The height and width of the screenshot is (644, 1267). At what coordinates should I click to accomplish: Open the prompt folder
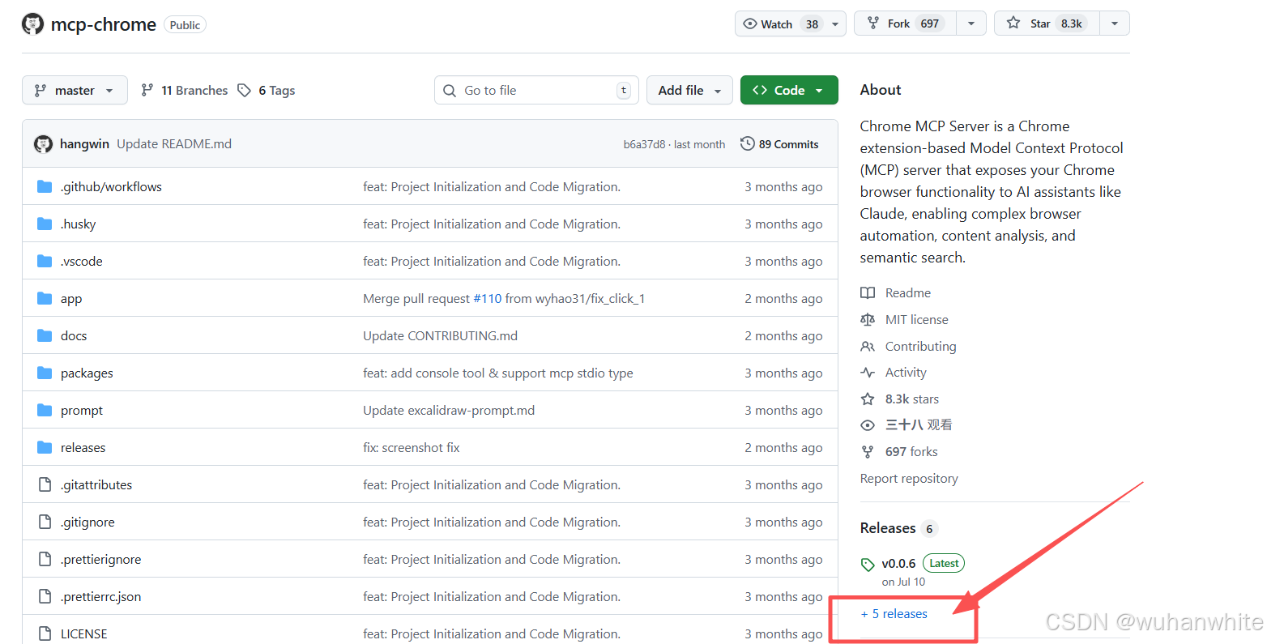coord(82,410)
